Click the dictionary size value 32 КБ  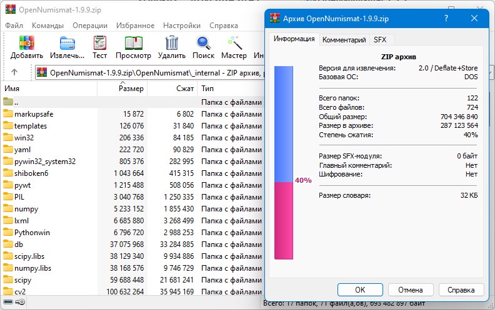click(x=469, y=195)
